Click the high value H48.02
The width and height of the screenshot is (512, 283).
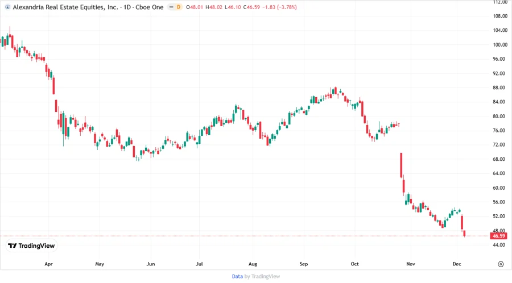tap(214, 7)
